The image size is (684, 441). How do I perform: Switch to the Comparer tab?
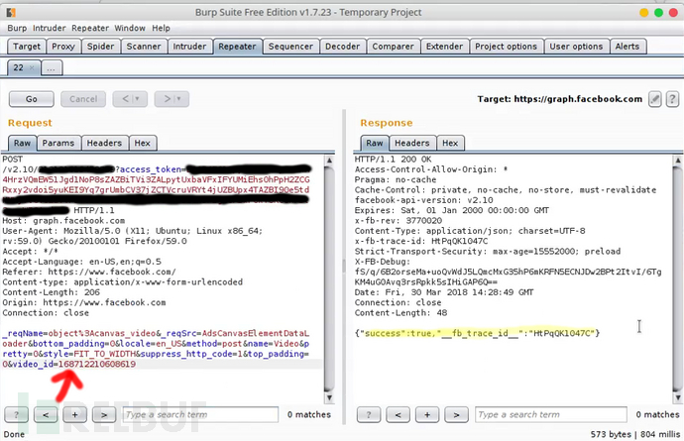tap(393, 47)
